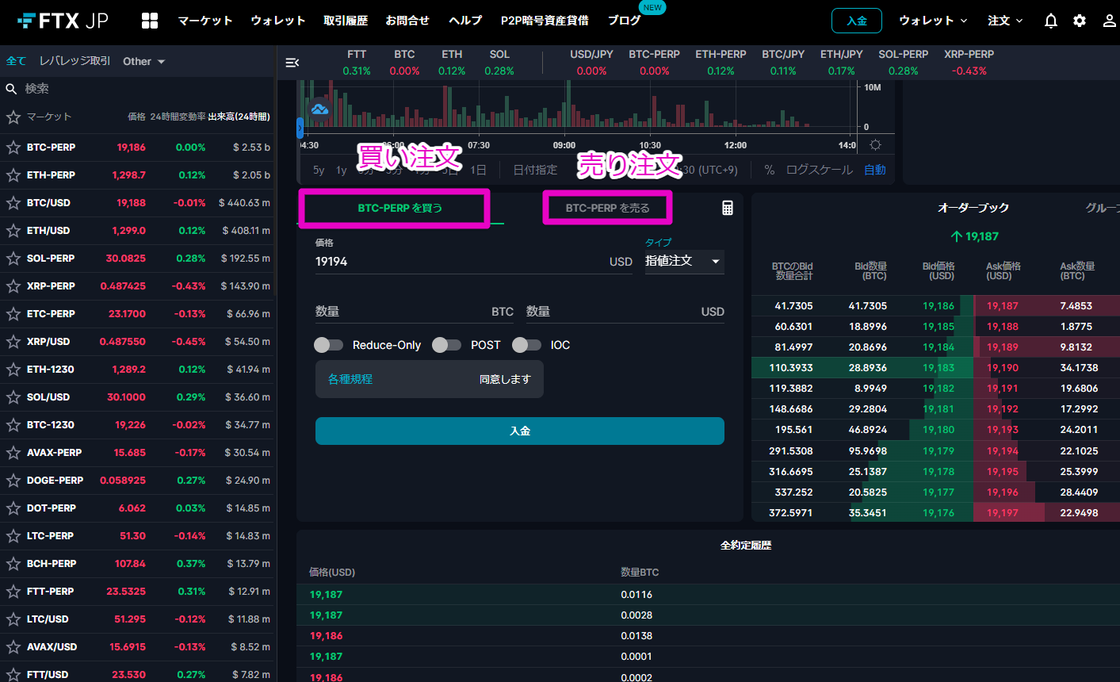Open the user account icon
The height and width of the screenshot is (682, 1120).
click(1109, 21)
